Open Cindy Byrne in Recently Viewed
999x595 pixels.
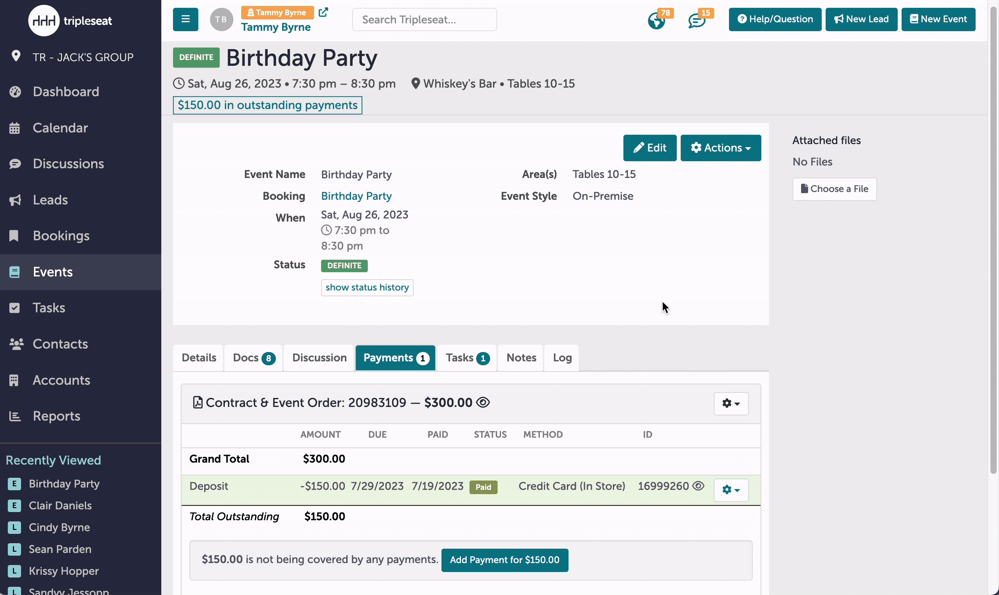[x=59, y=527]
